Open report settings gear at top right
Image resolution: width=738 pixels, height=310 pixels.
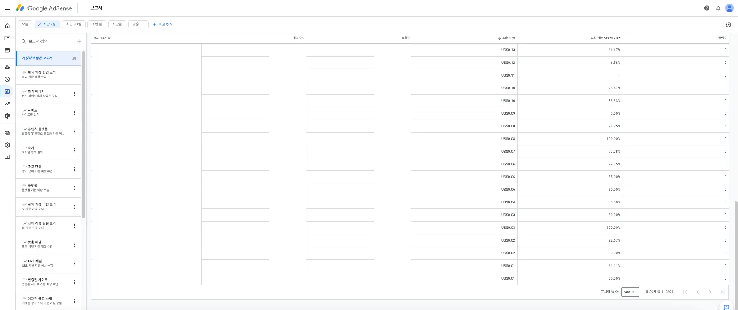tap(728, 25)
